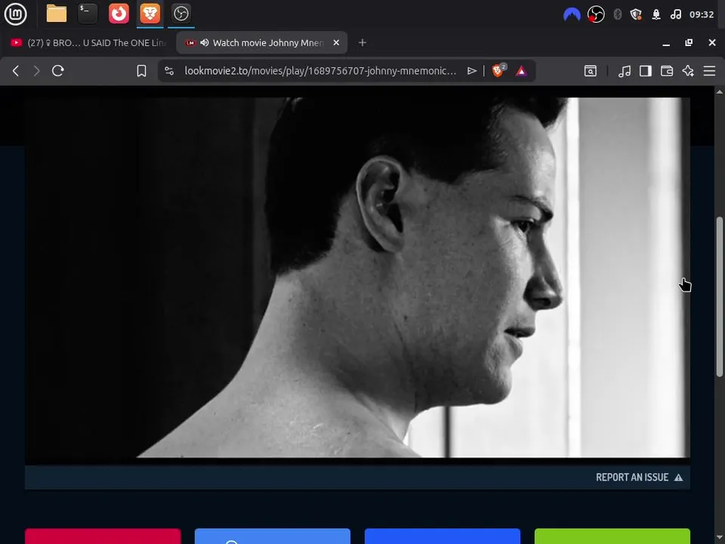Click REPORT AN ISSUE link
This screenshot has height=544, width=725.
click(639, 478)
